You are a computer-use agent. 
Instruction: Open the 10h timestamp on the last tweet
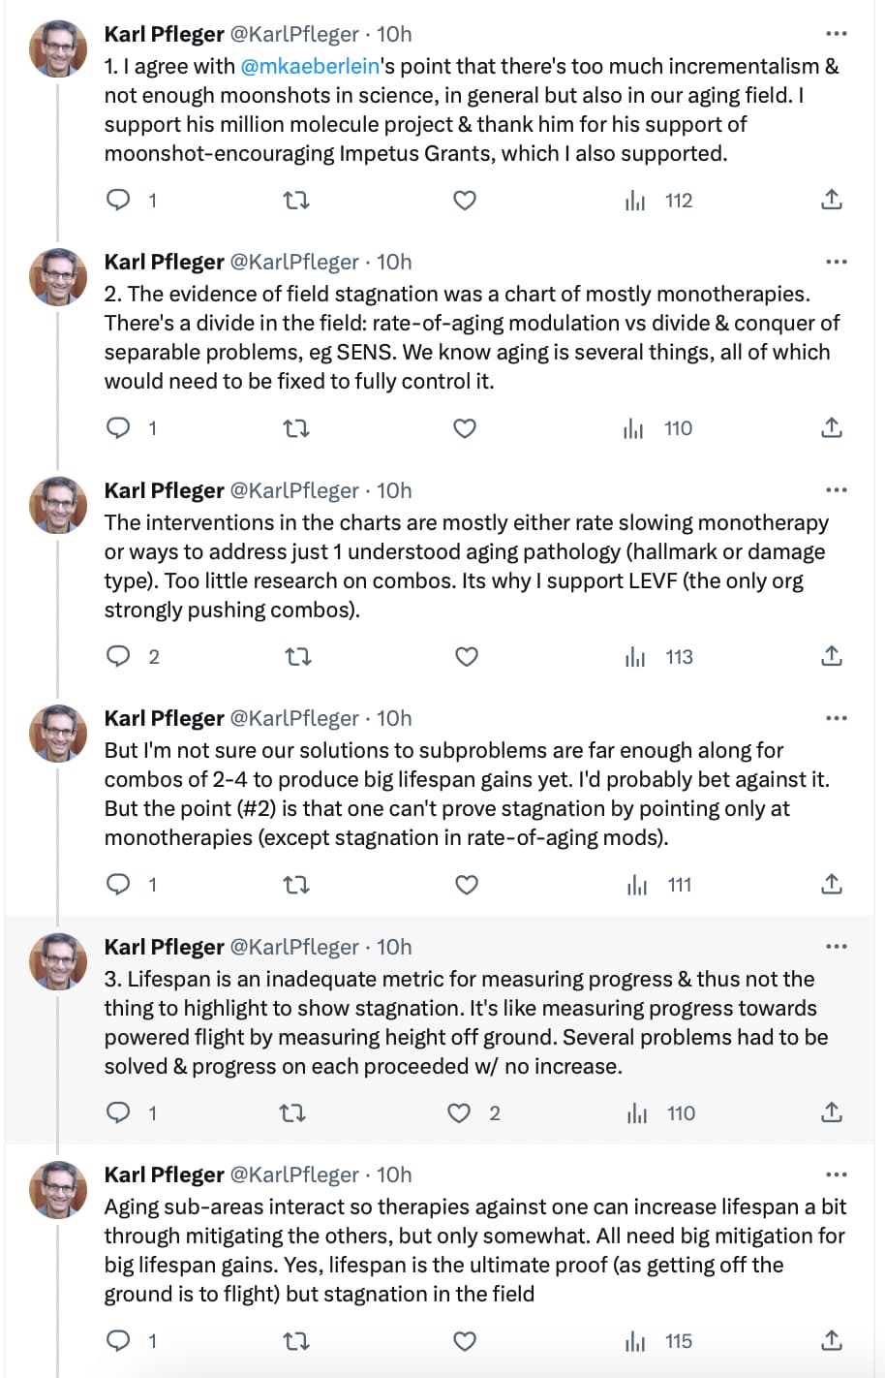[x=394, y=1174]
